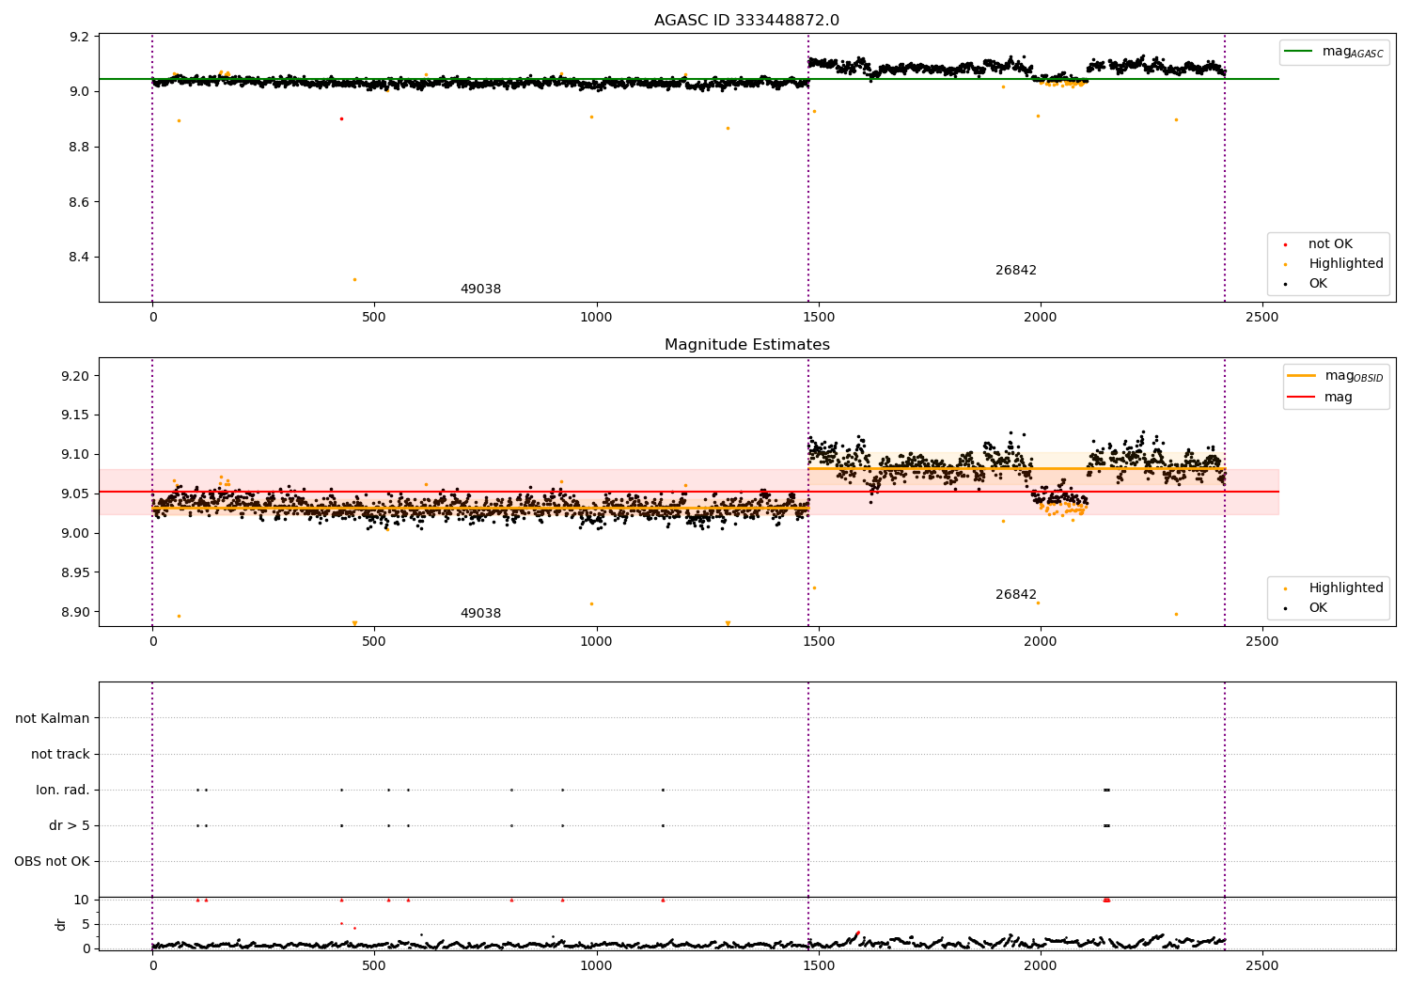Select "not OK" in the top plot legend
Image resolution: width=1410 pixels, height=987 pixels.
[x=1330, y=244]
